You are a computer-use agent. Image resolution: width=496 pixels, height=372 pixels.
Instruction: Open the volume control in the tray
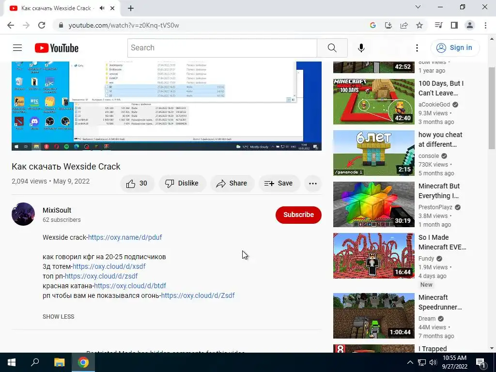pos(433,362)
